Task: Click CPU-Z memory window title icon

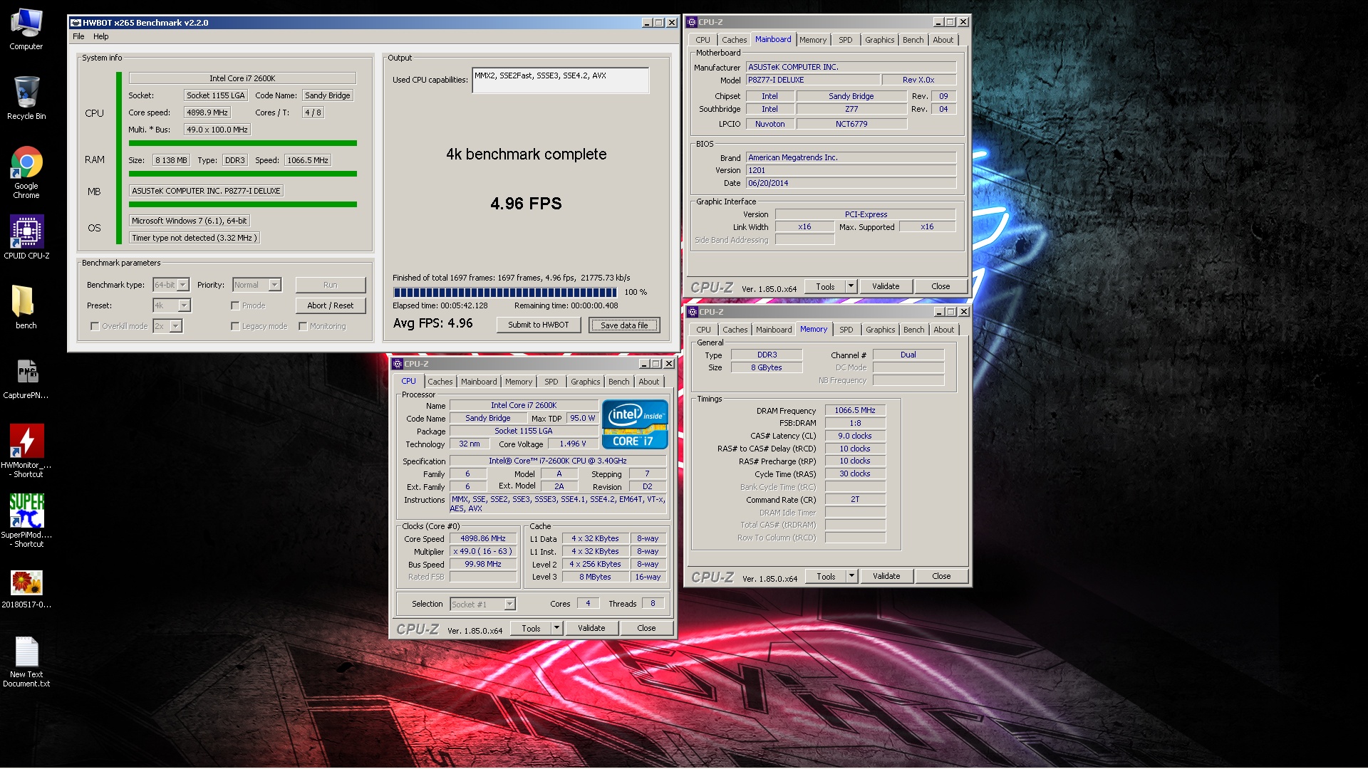Action: pyautogui.click(x=693, y=312)
